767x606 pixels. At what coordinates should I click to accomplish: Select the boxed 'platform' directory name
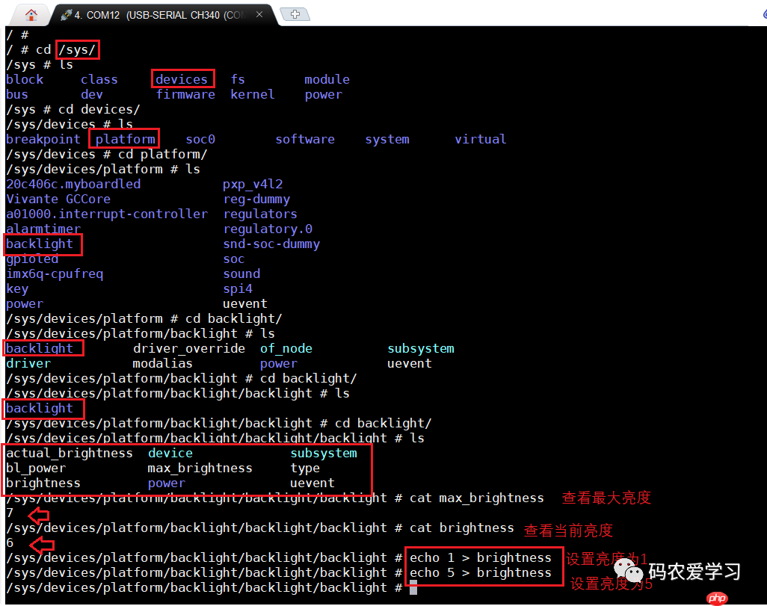[124, 138]
